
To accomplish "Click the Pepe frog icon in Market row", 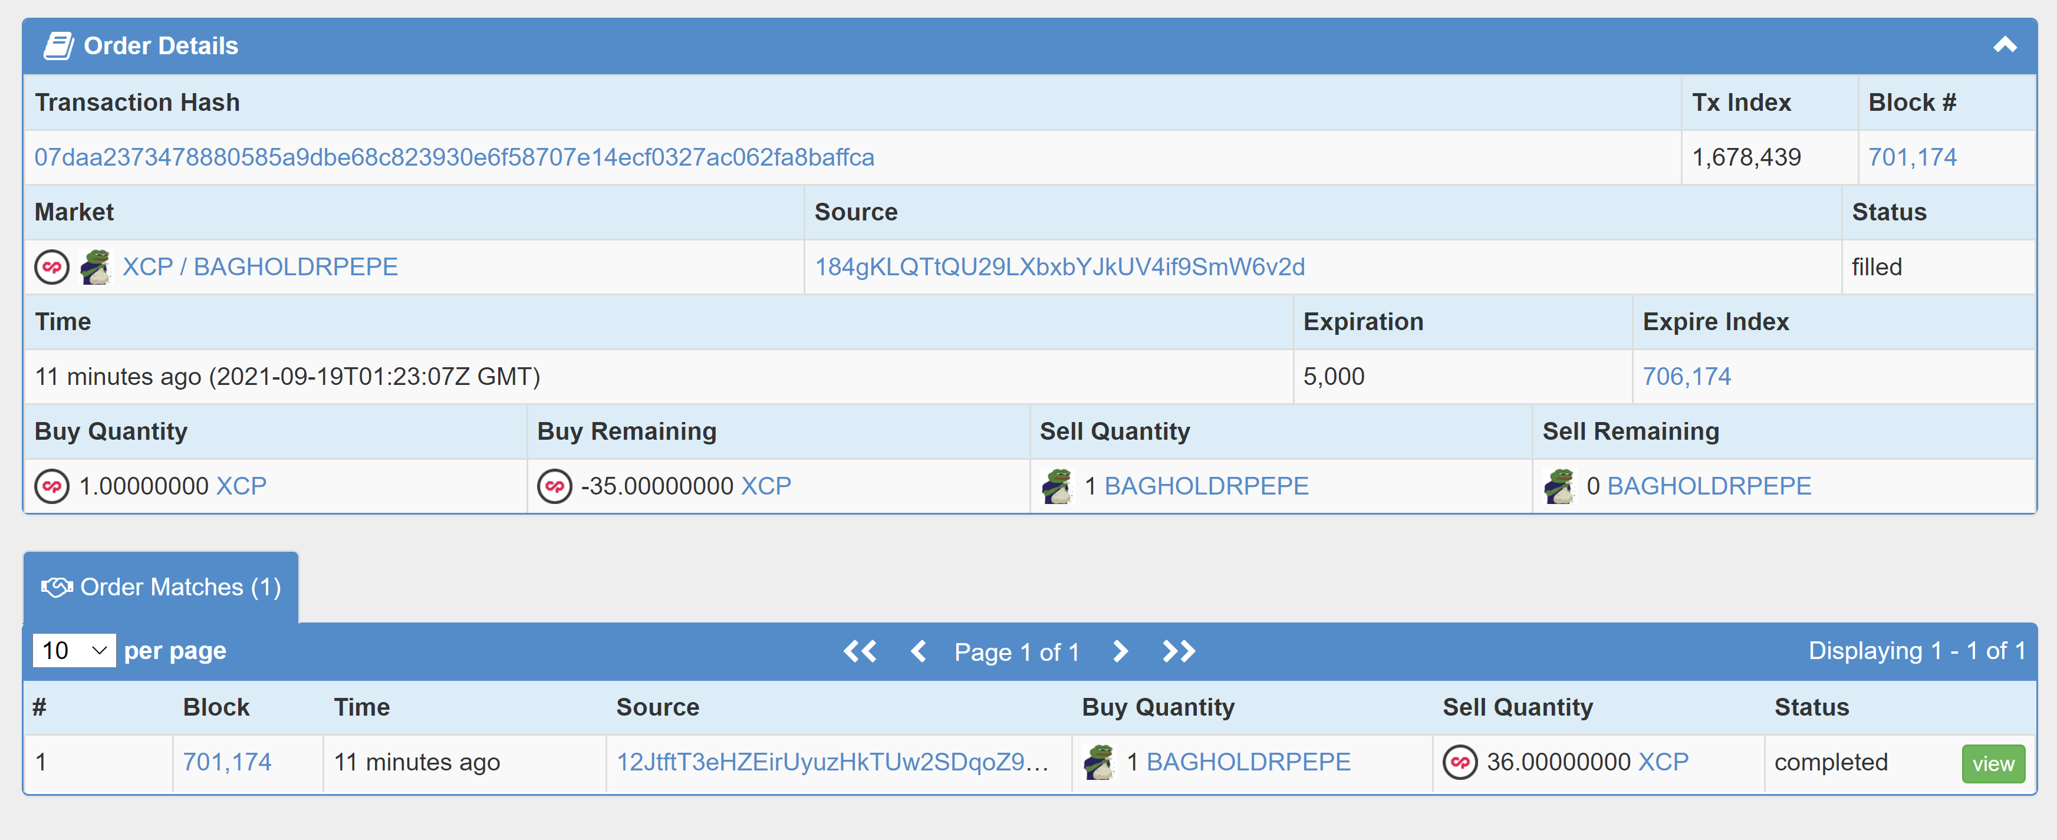I will pyautogui.click(x=96, y=266).
